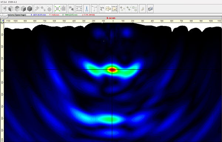
Task: Click the wireframe cube view icon
Action: (x=5, y=9)
